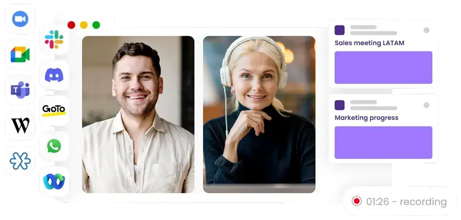Click the black W logo icon
This screenshot has height=220, width=461.
20,125
